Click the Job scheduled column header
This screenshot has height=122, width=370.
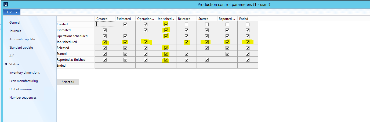point(166,19)
